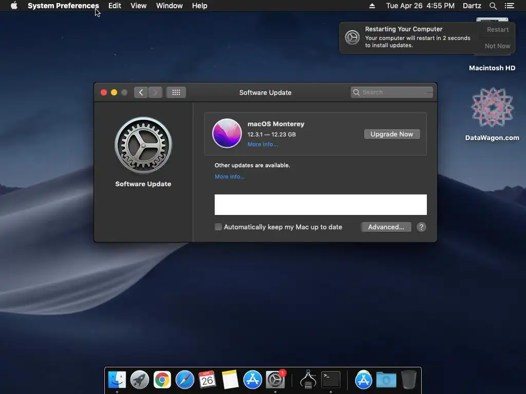Screen dimensions: 526x394
Task: Open Spotlight search magnifier icon
Action: 493,6
